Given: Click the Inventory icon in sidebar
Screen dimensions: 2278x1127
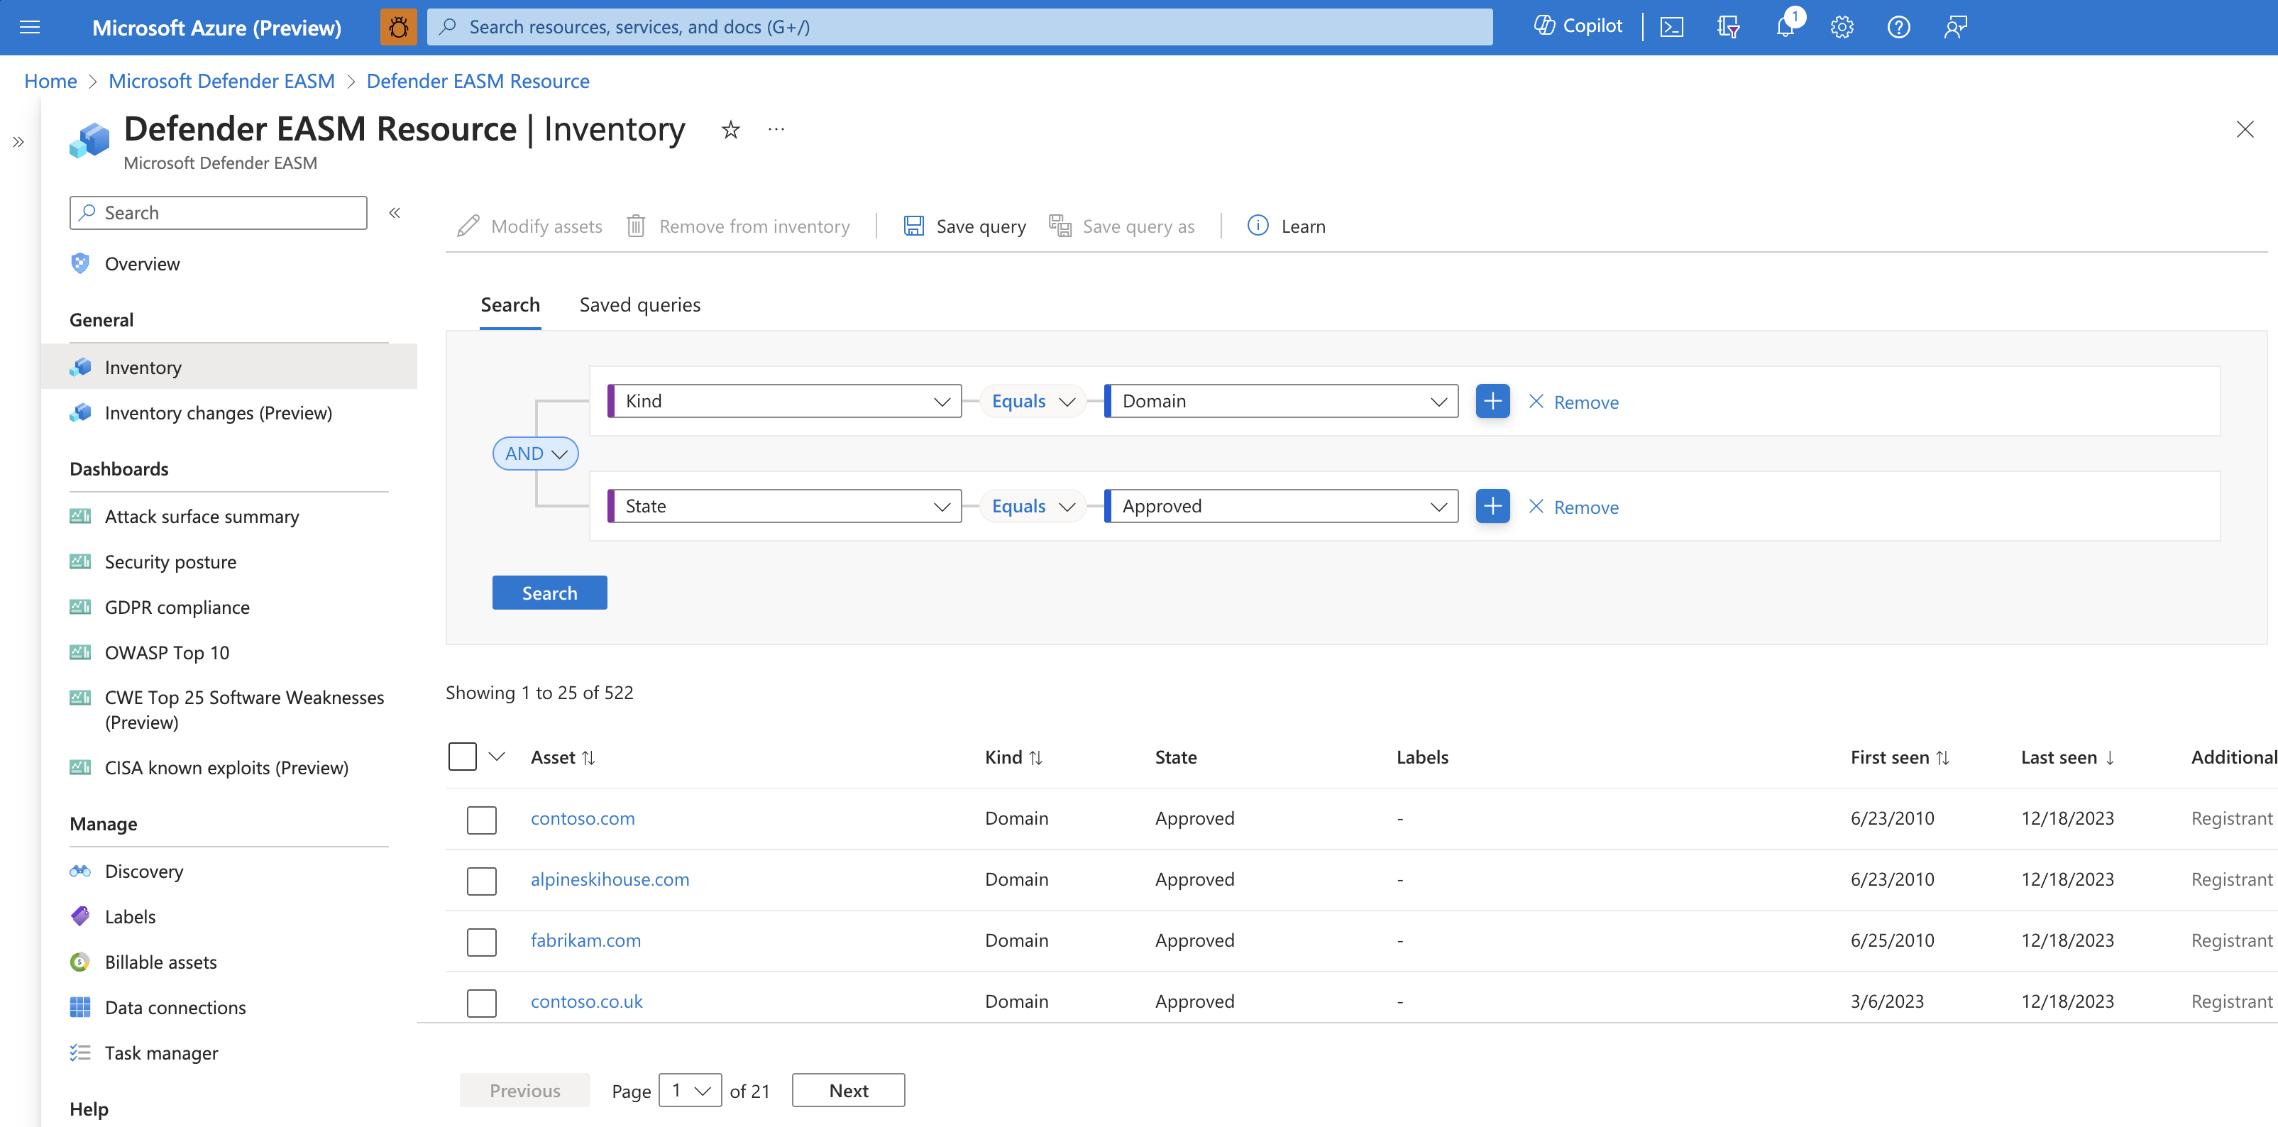Looking at the screenshot, I should [x=82, y=366].
